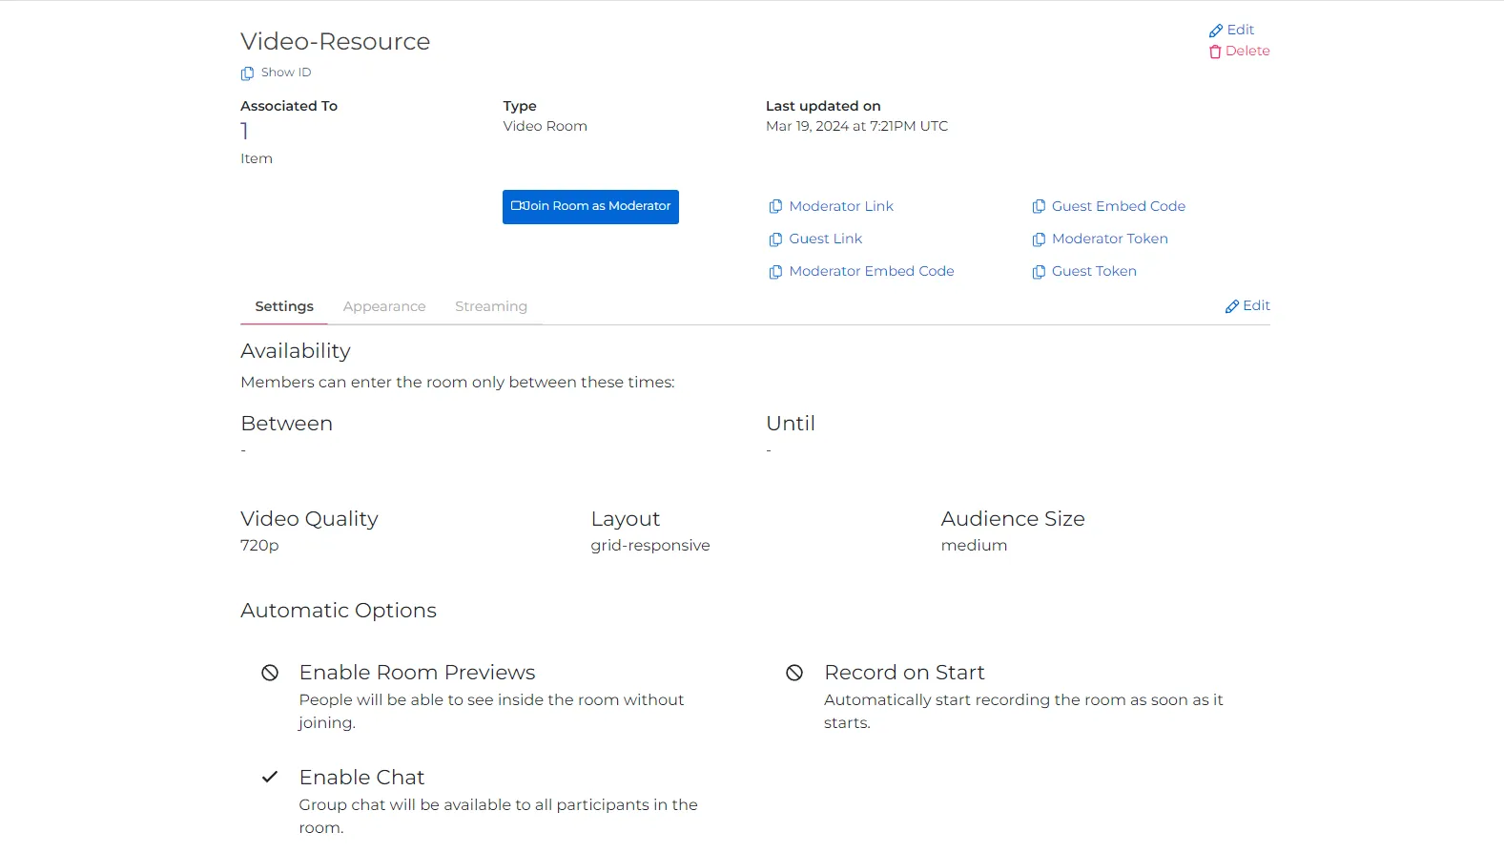The width and height of the screenshot is (1504, 853).
Task: Click Join Room as Moderator button
Action: tap(590, 207)
